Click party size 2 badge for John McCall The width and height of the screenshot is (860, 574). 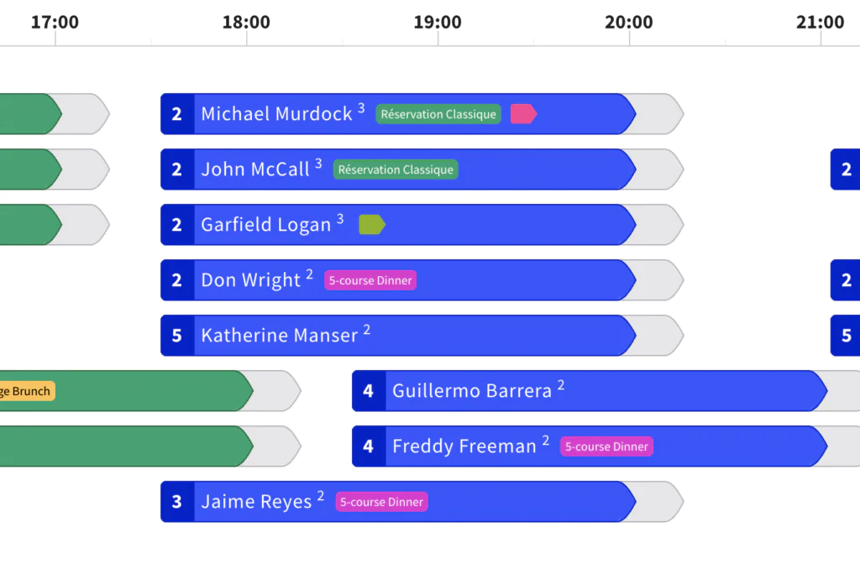[x=177, y=170]
